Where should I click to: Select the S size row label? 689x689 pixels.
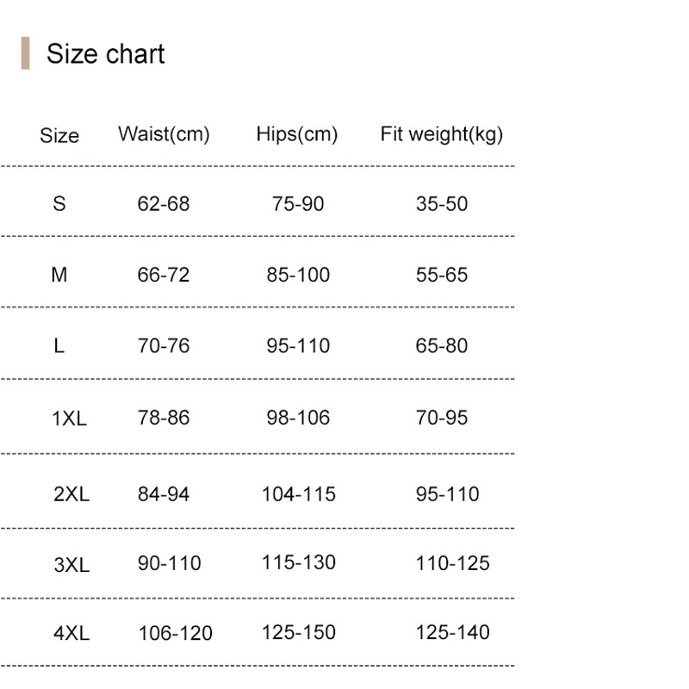click(59, 204)
